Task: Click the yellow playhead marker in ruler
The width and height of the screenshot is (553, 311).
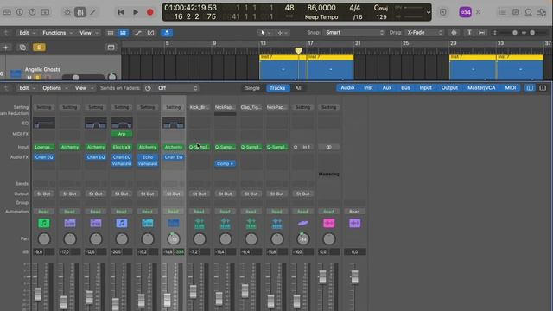Action: 298,51
